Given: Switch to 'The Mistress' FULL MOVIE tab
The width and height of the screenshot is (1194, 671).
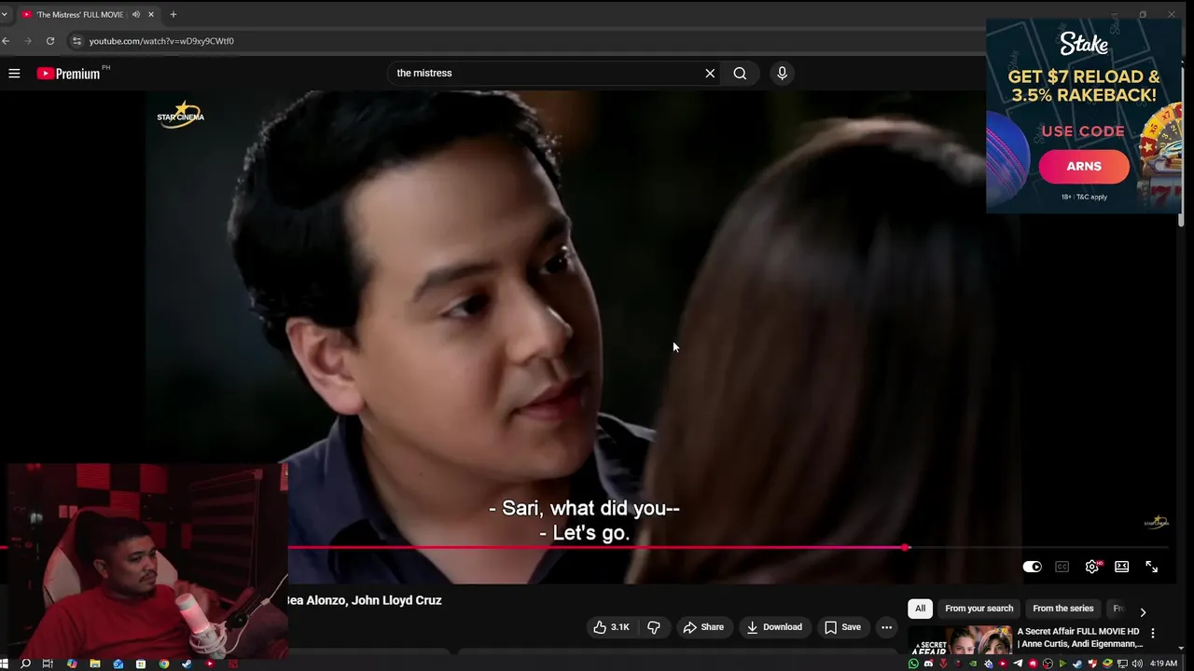Looking at the screenshot, I should (x=80, y=14).
